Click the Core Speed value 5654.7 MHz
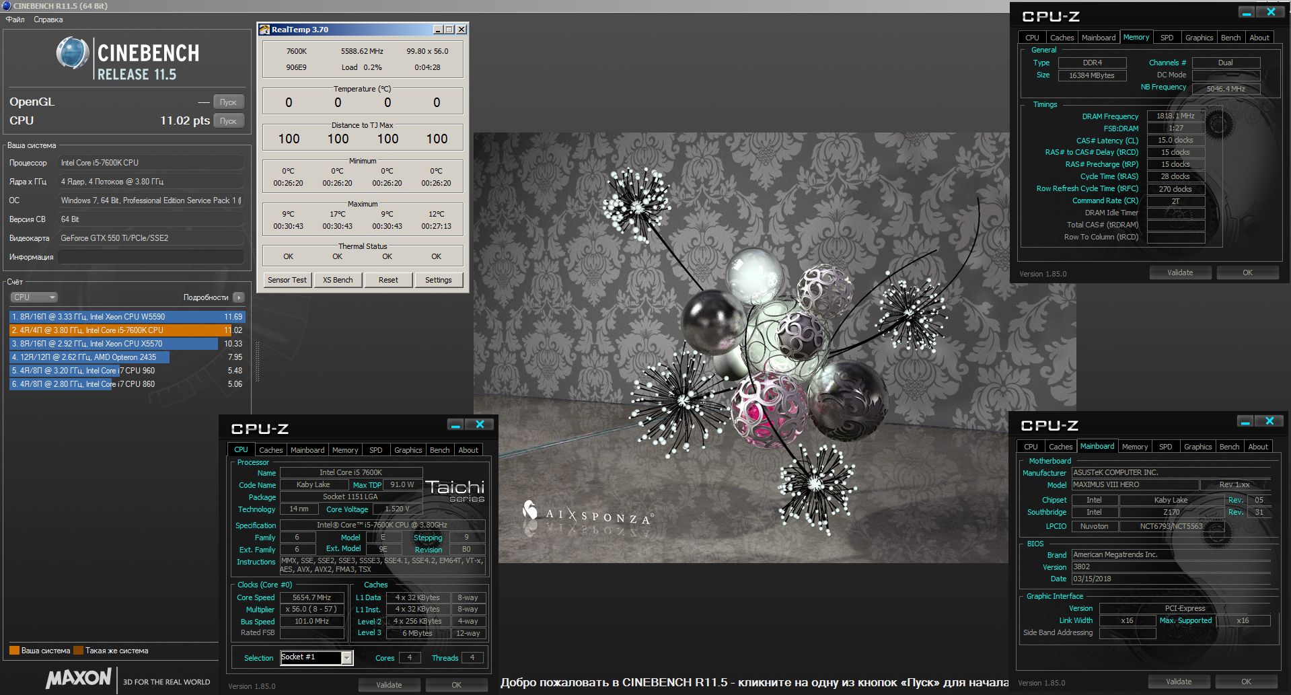 pyautogui.click(x=311, y=597)
